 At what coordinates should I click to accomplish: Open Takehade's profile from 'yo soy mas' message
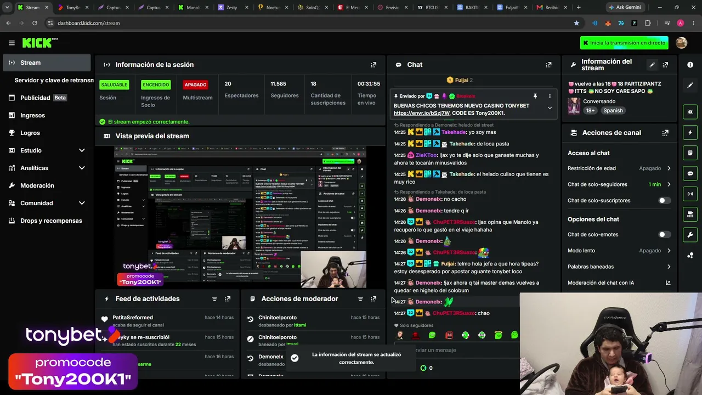(454, 132)
